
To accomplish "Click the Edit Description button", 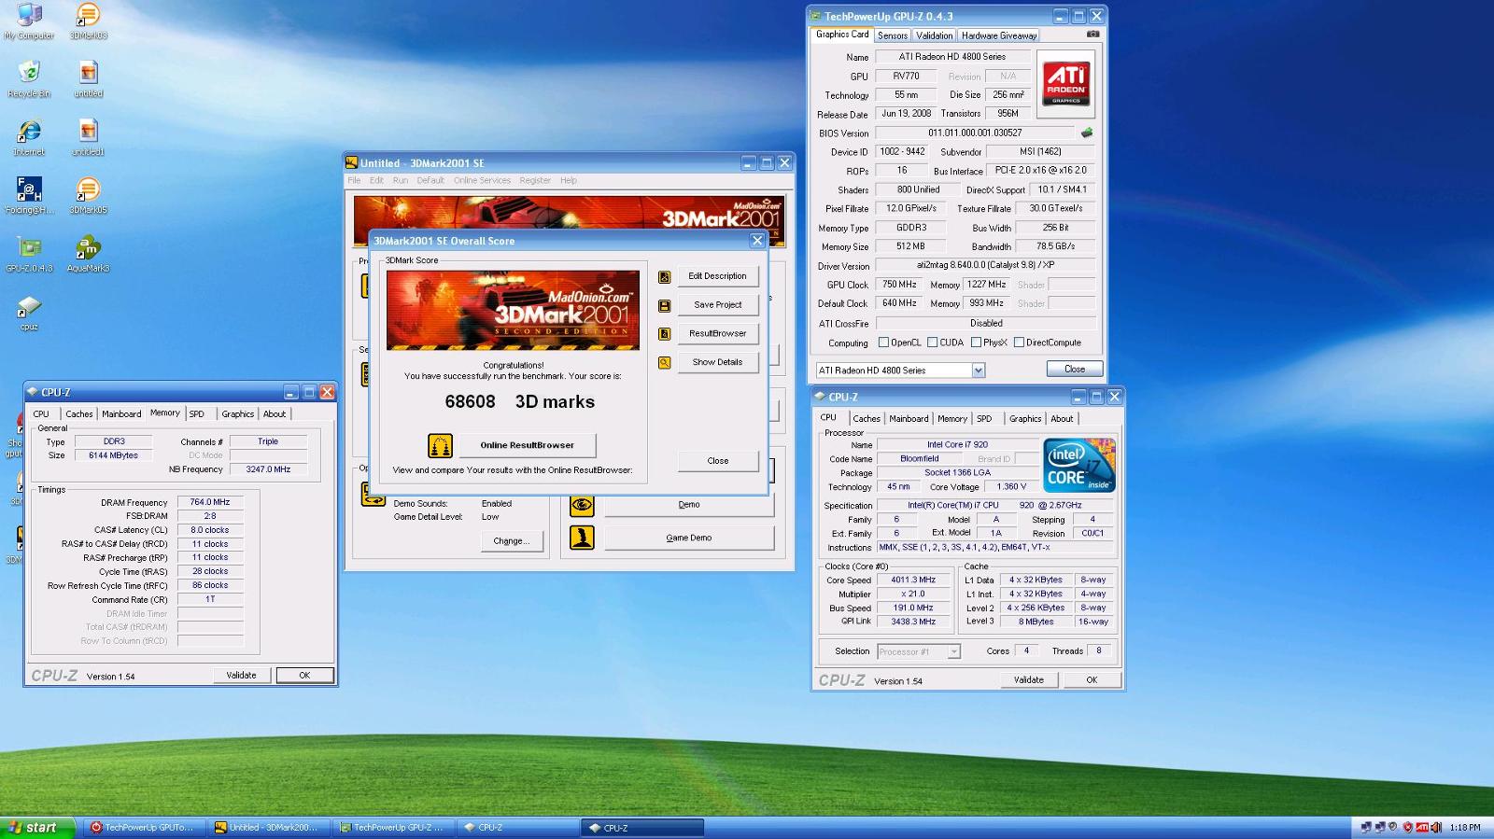I will click(x=717, y=276).
